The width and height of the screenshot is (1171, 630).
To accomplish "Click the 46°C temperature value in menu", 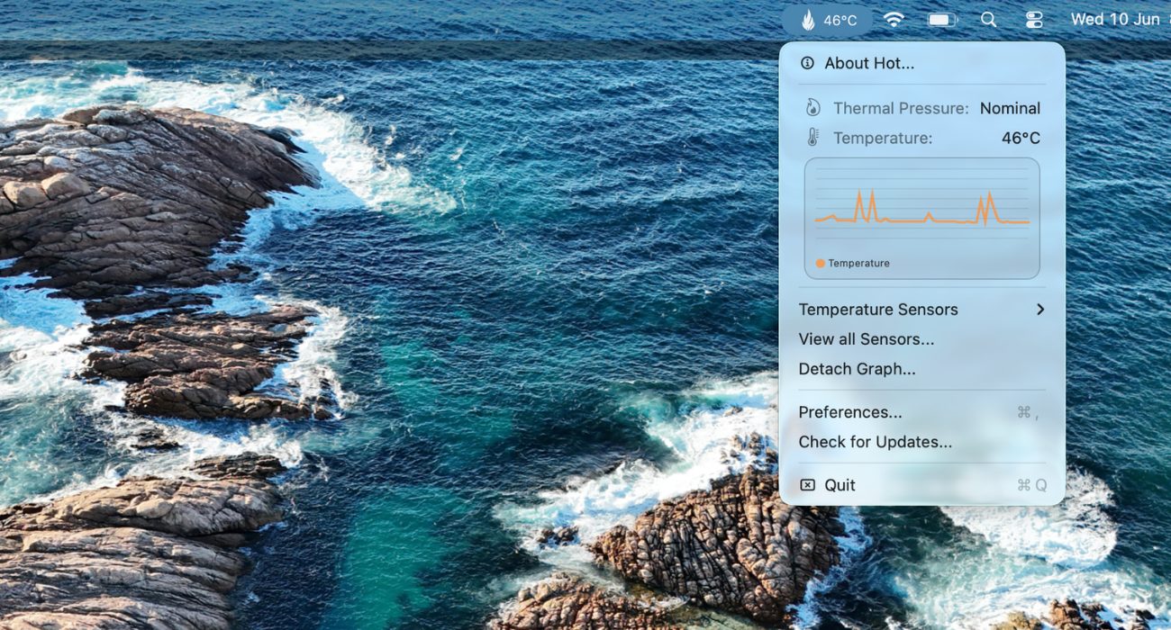I will pos(1021,138).
